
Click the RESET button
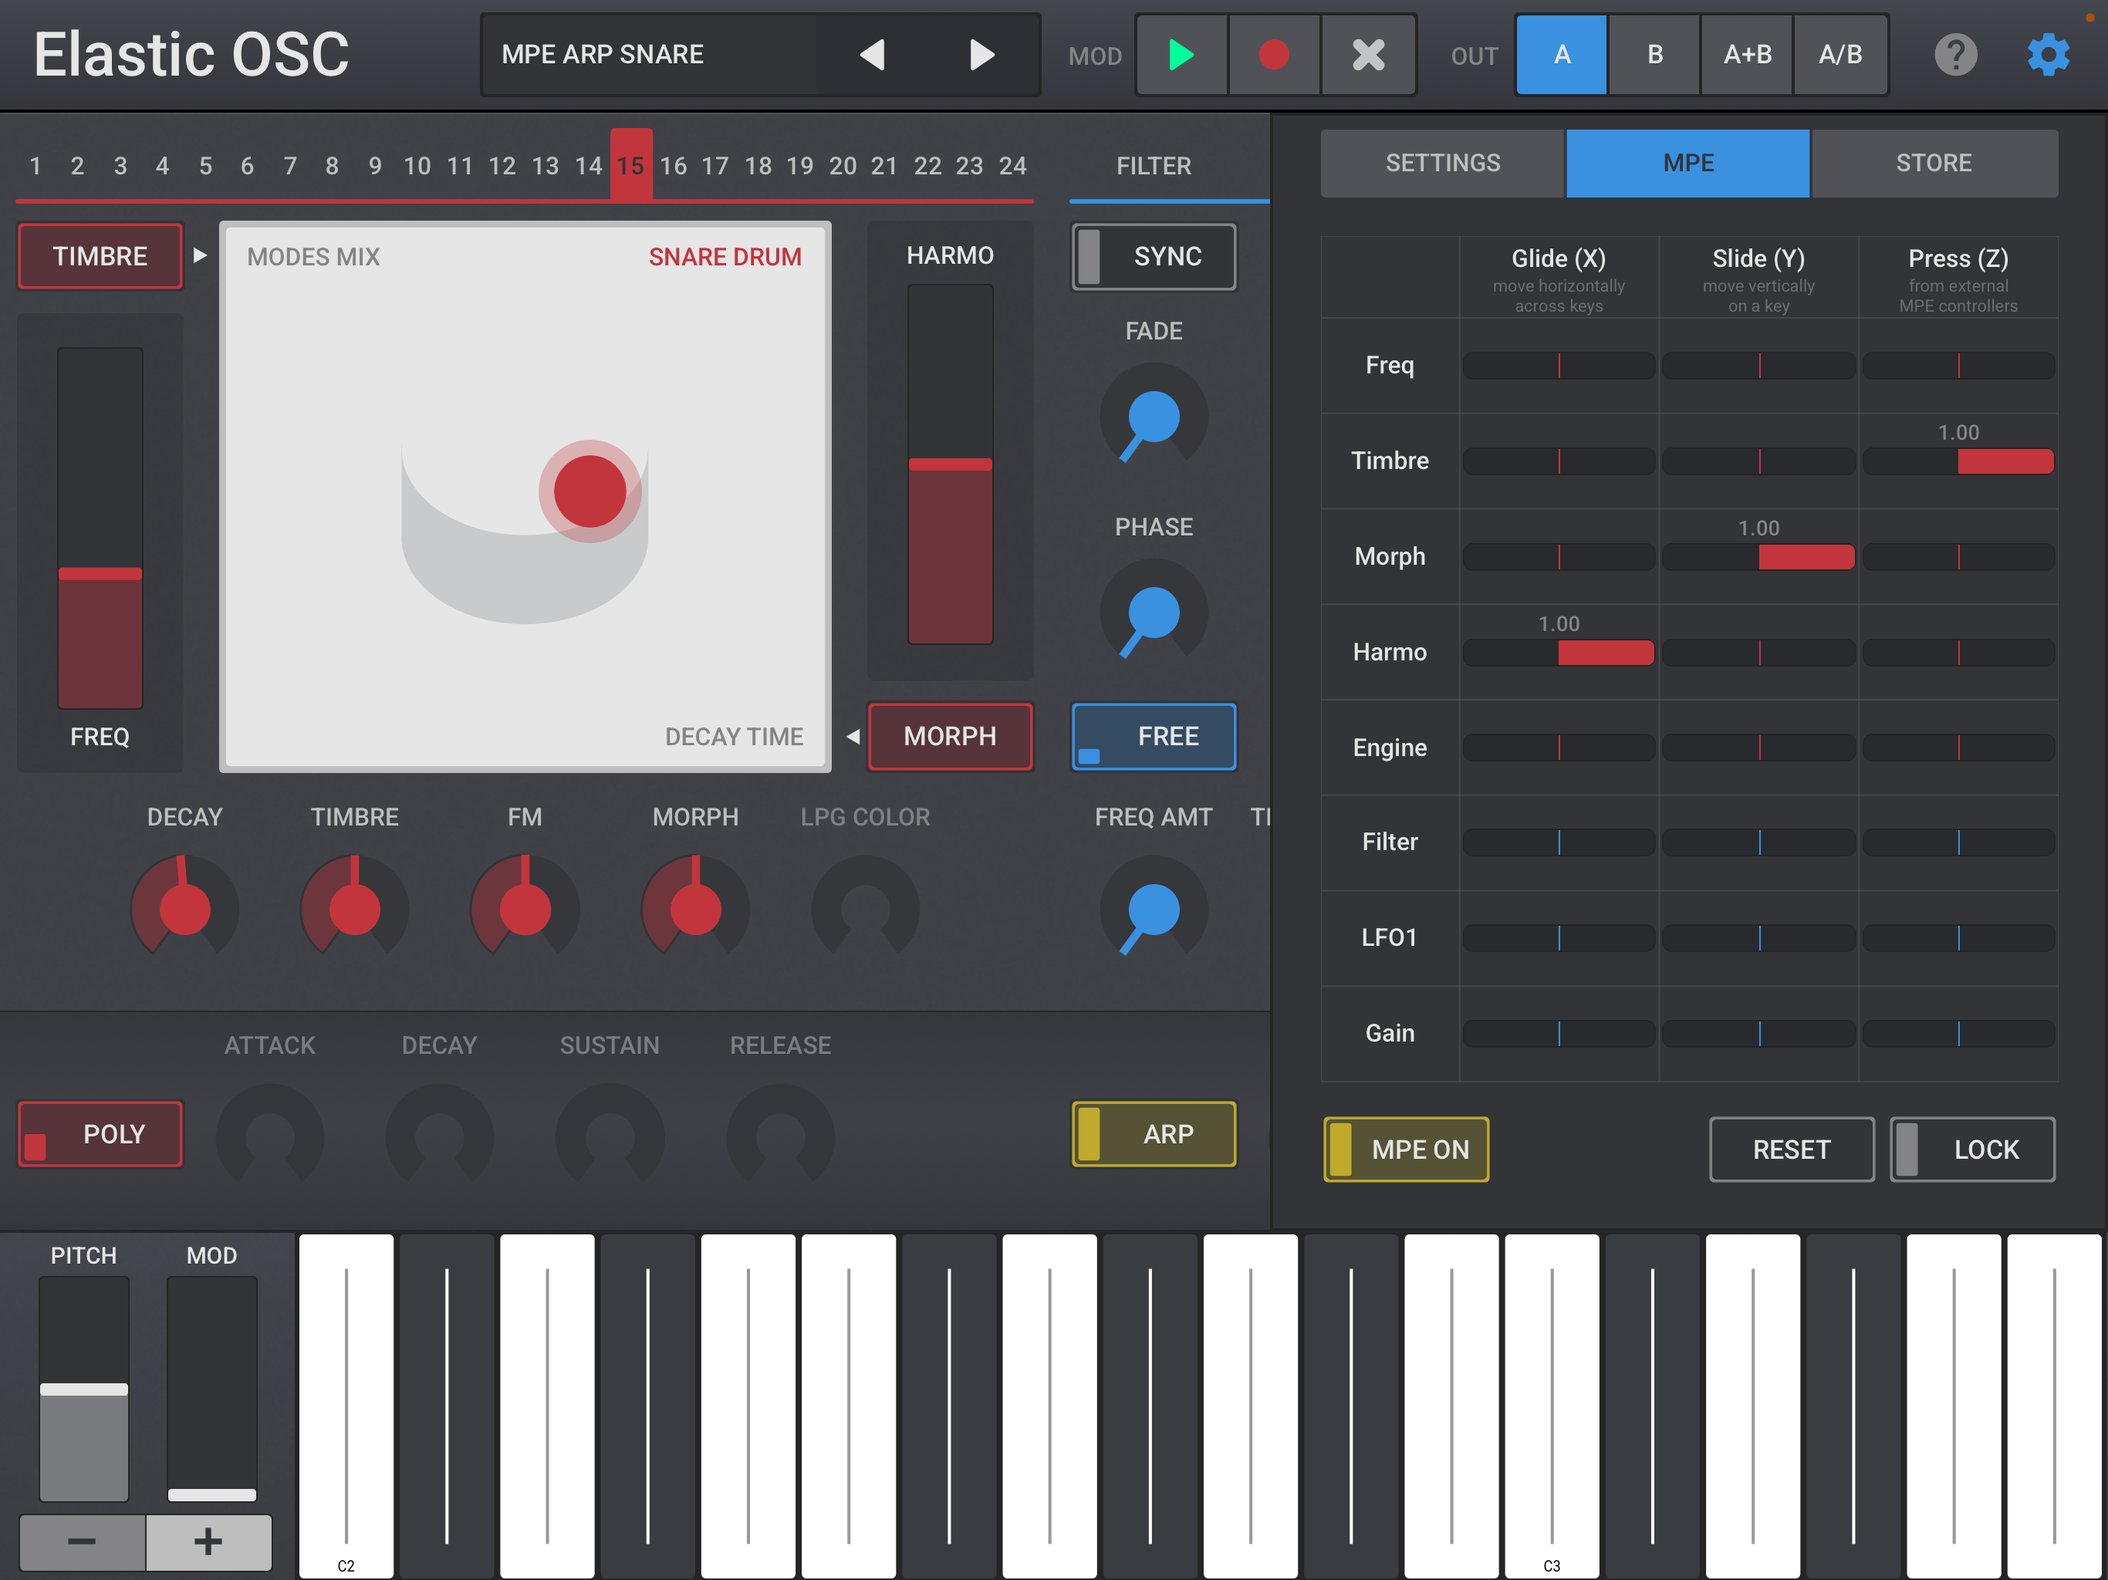(x=1792, y=1150)
